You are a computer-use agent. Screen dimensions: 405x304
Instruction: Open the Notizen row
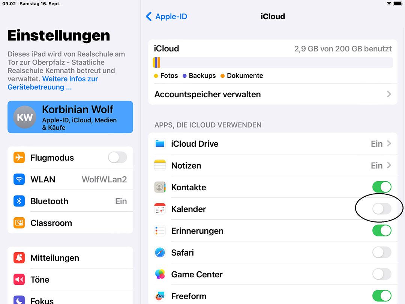click(x=273, y=165)
